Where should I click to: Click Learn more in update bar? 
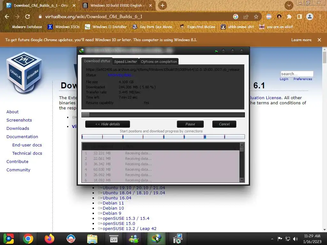click(x=301, y=40)
